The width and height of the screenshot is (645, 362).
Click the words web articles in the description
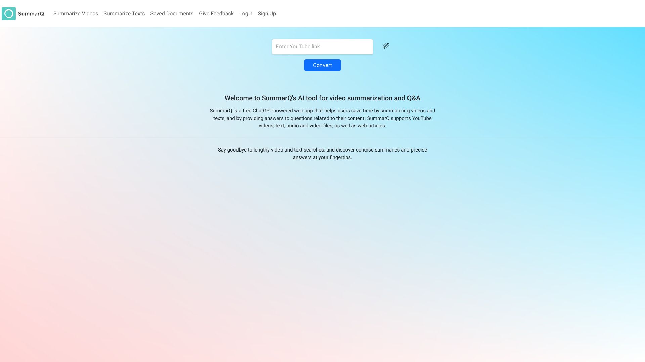(x=371, y=126)
